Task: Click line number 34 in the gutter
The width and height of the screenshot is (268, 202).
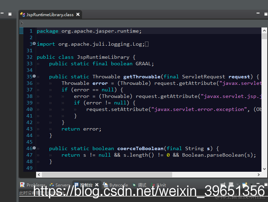Action: [x=30, y=70]
